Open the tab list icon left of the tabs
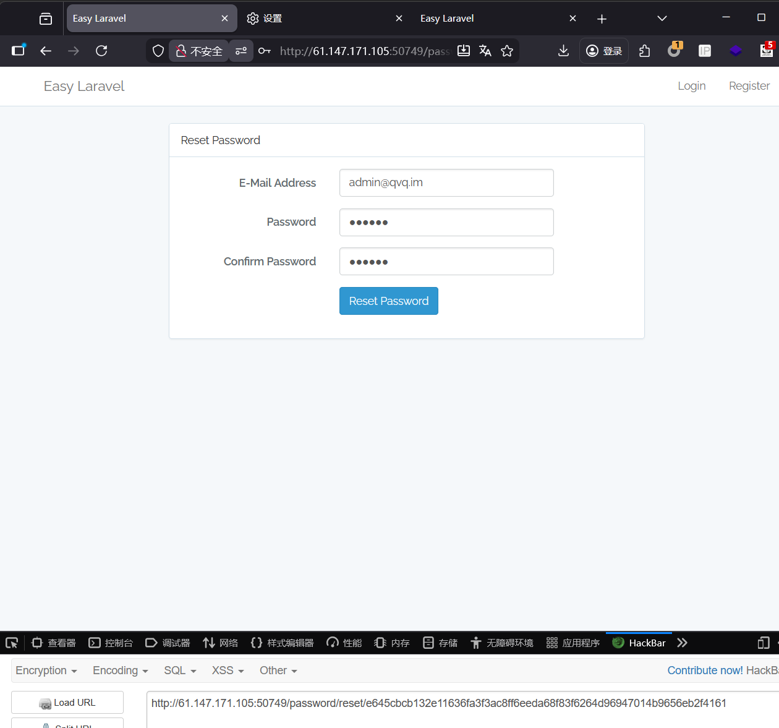The width and height of the screenshot is (779, 728). click(x=46, y=19)
